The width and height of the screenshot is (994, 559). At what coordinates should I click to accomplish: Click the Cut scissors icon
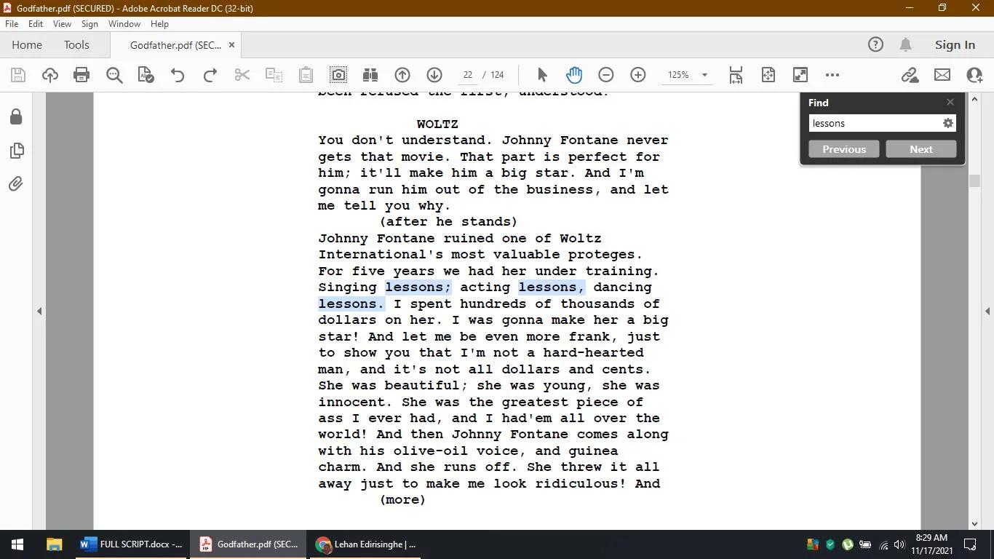point(242,75)
